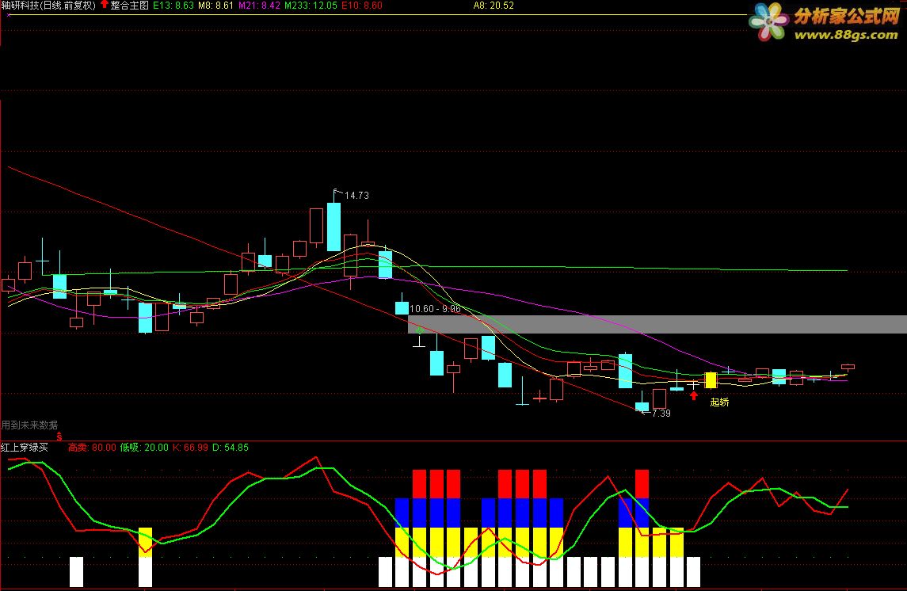This screenshot has height=591, width=907.
Task: Click the 10.60 - 9.96 gap label
Action: tap(435, 309)
